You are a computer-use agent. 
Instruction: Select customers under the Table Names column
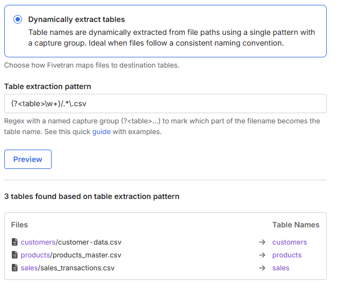click(289, 242)
